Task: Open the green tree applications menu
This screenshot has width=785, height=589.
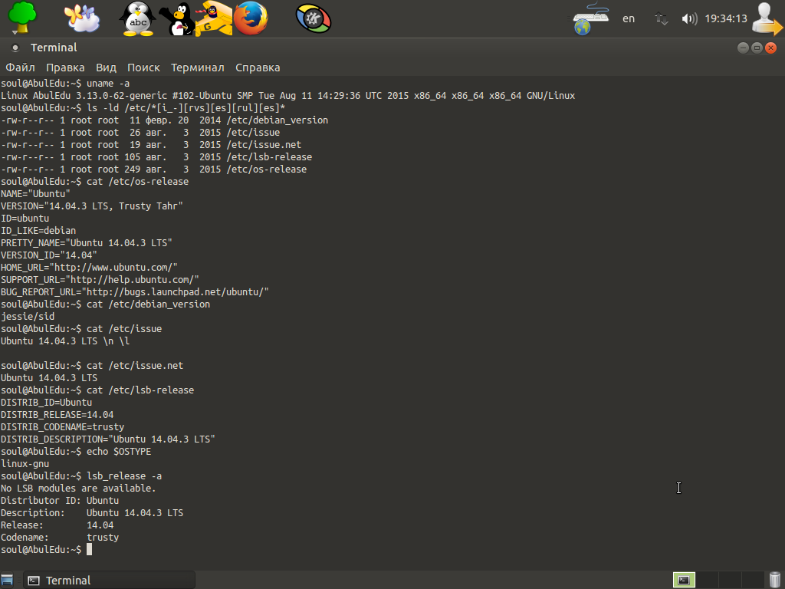Action: point(22,18)
